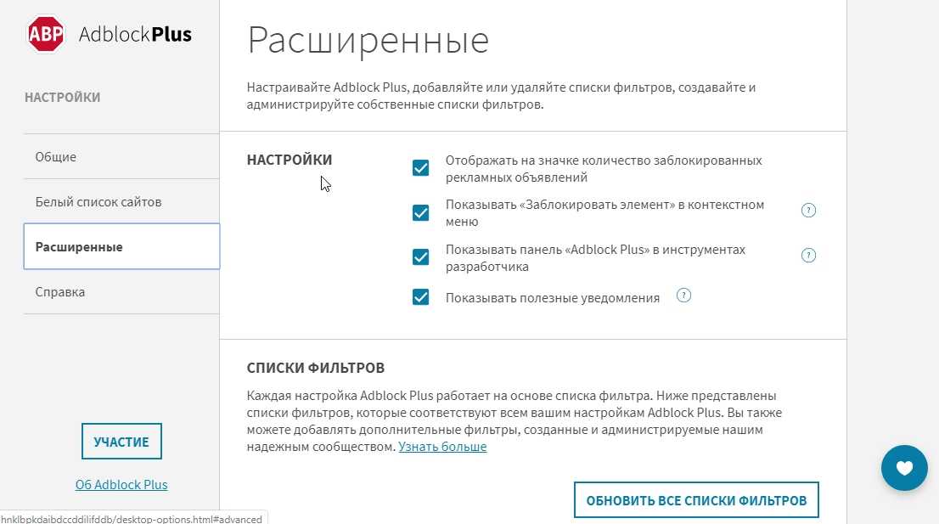The width and height of the screenshot is (939, 524).
Task: Select the Расширенные tab
Action: [x=121, y=246]
